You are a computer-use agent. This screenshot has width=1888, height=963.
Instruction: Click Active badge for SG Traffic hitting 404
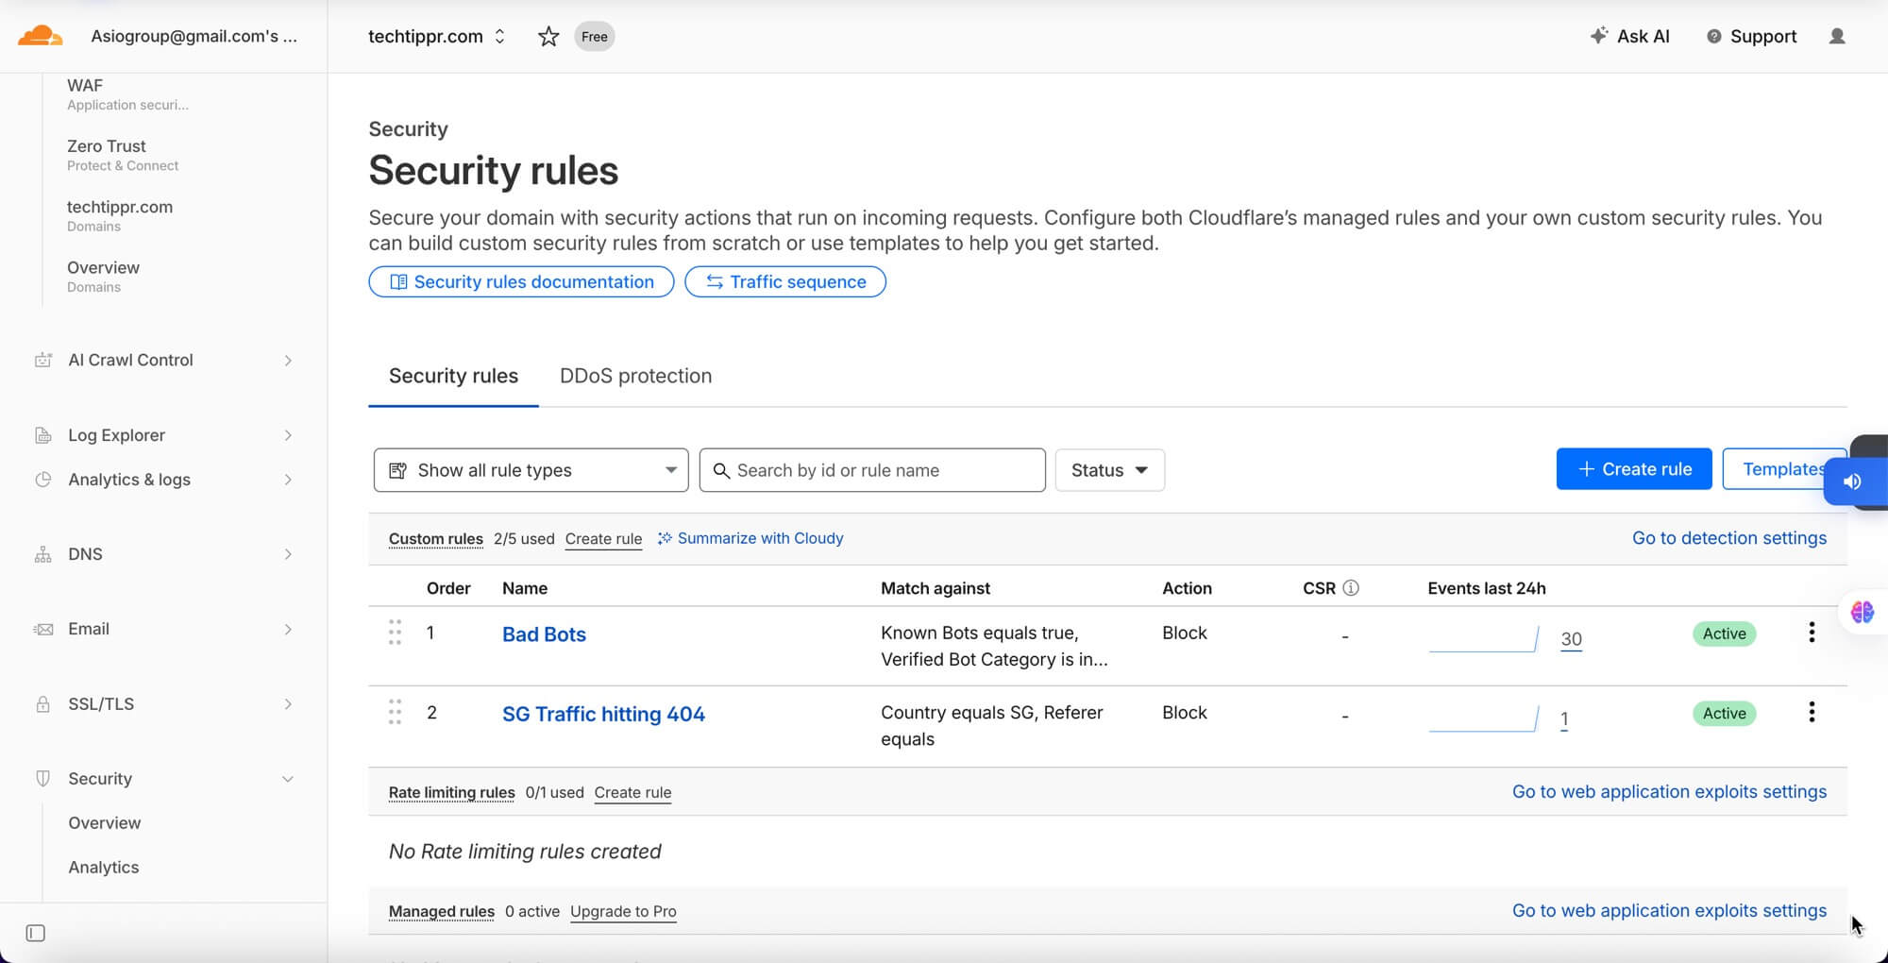click(x=1724, y=714)
